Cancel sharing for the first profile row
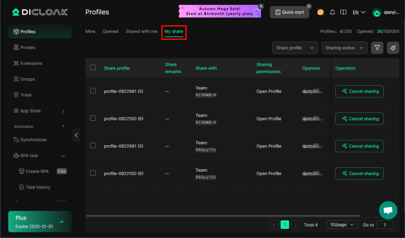 click(359, 91)
